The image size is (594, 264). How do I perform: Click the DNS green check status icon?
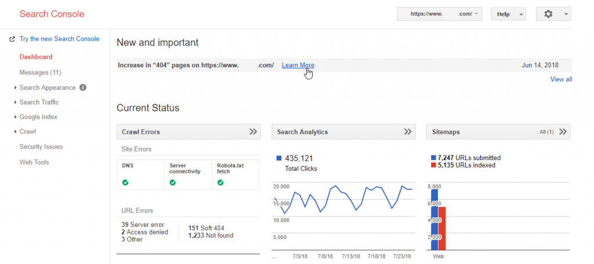point(125,183)
